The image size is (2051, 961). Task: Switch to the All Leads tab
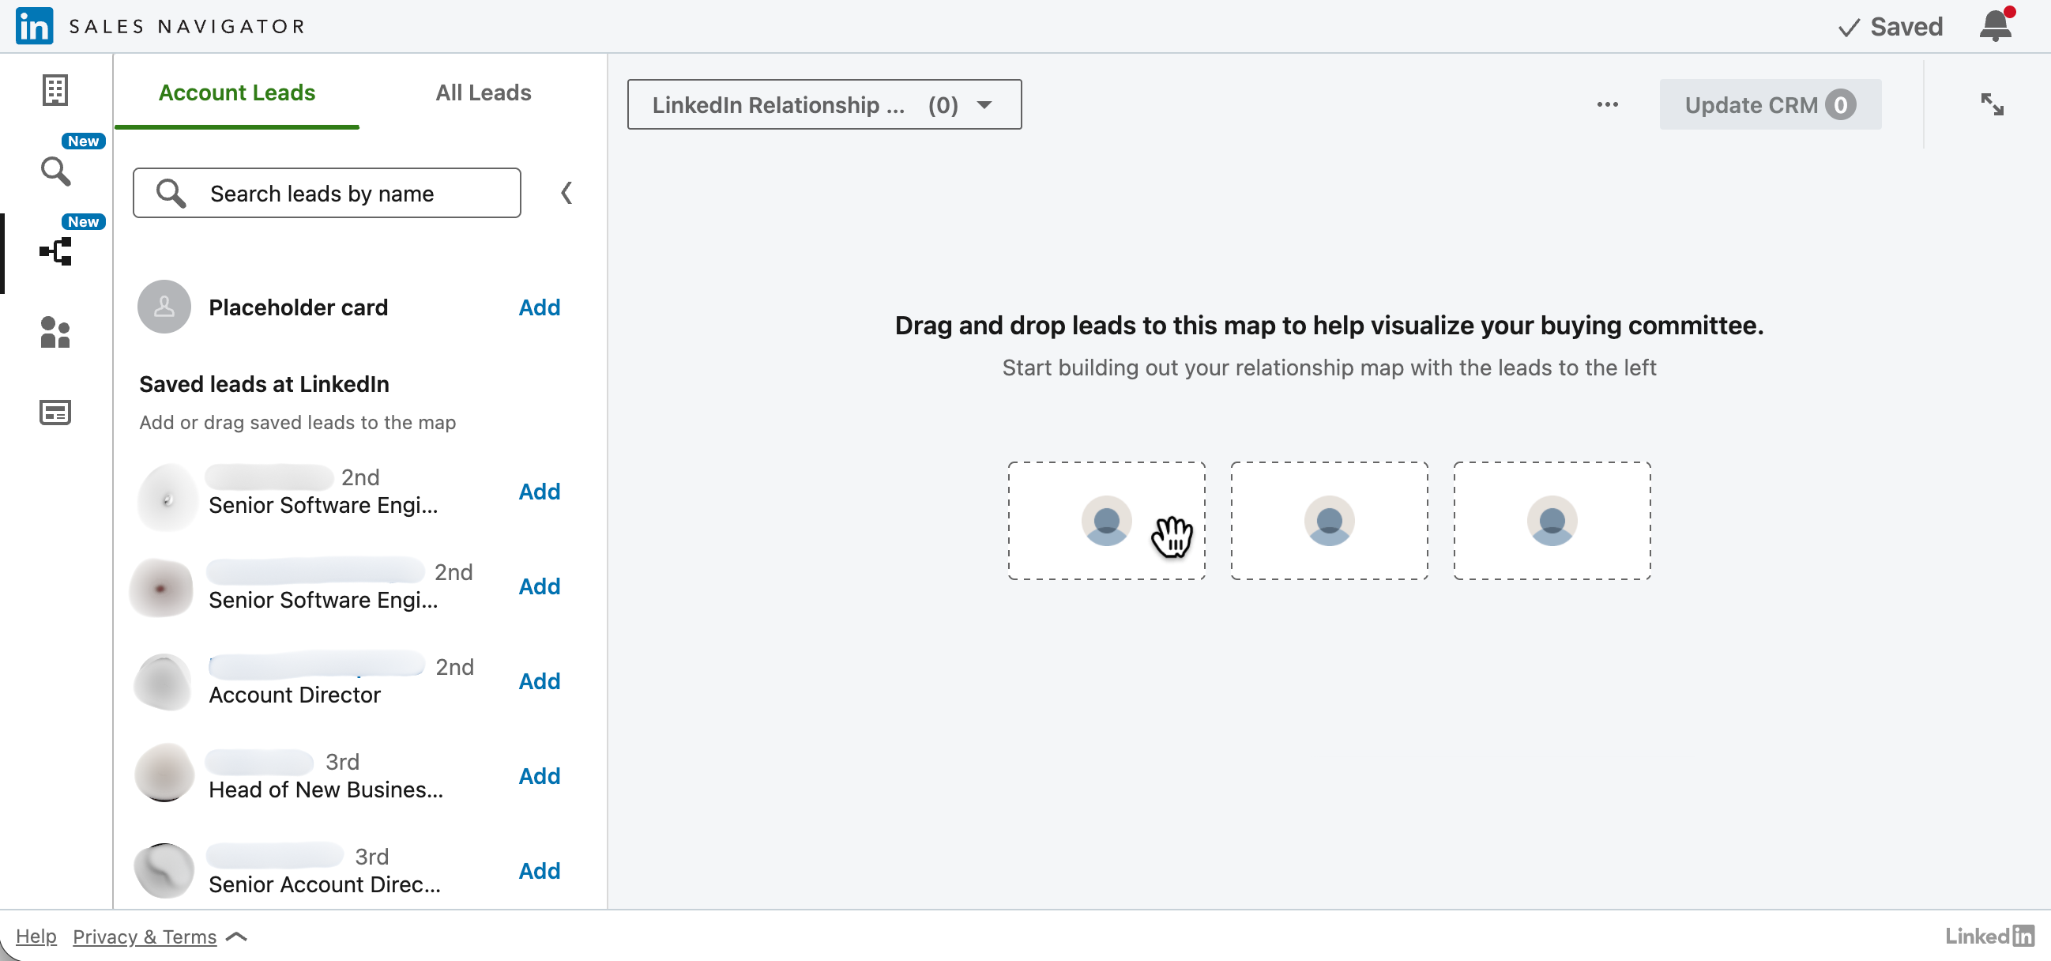[x=483, y=92]
